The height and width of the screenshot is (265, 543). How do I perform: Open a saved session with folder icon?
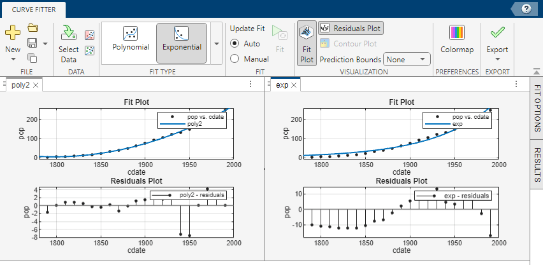tap(33, 28)
